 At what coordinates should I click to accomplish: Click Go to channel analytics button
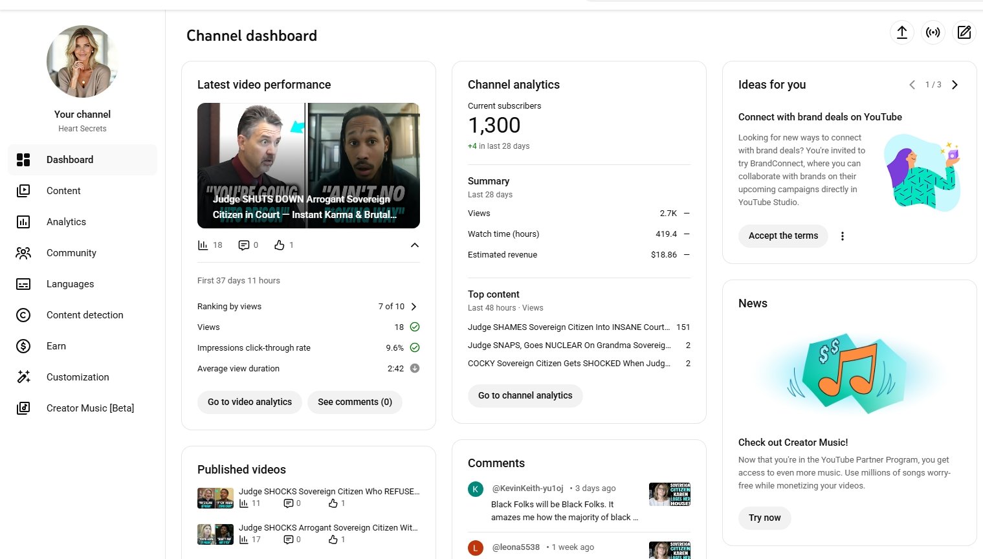[525, 395]
